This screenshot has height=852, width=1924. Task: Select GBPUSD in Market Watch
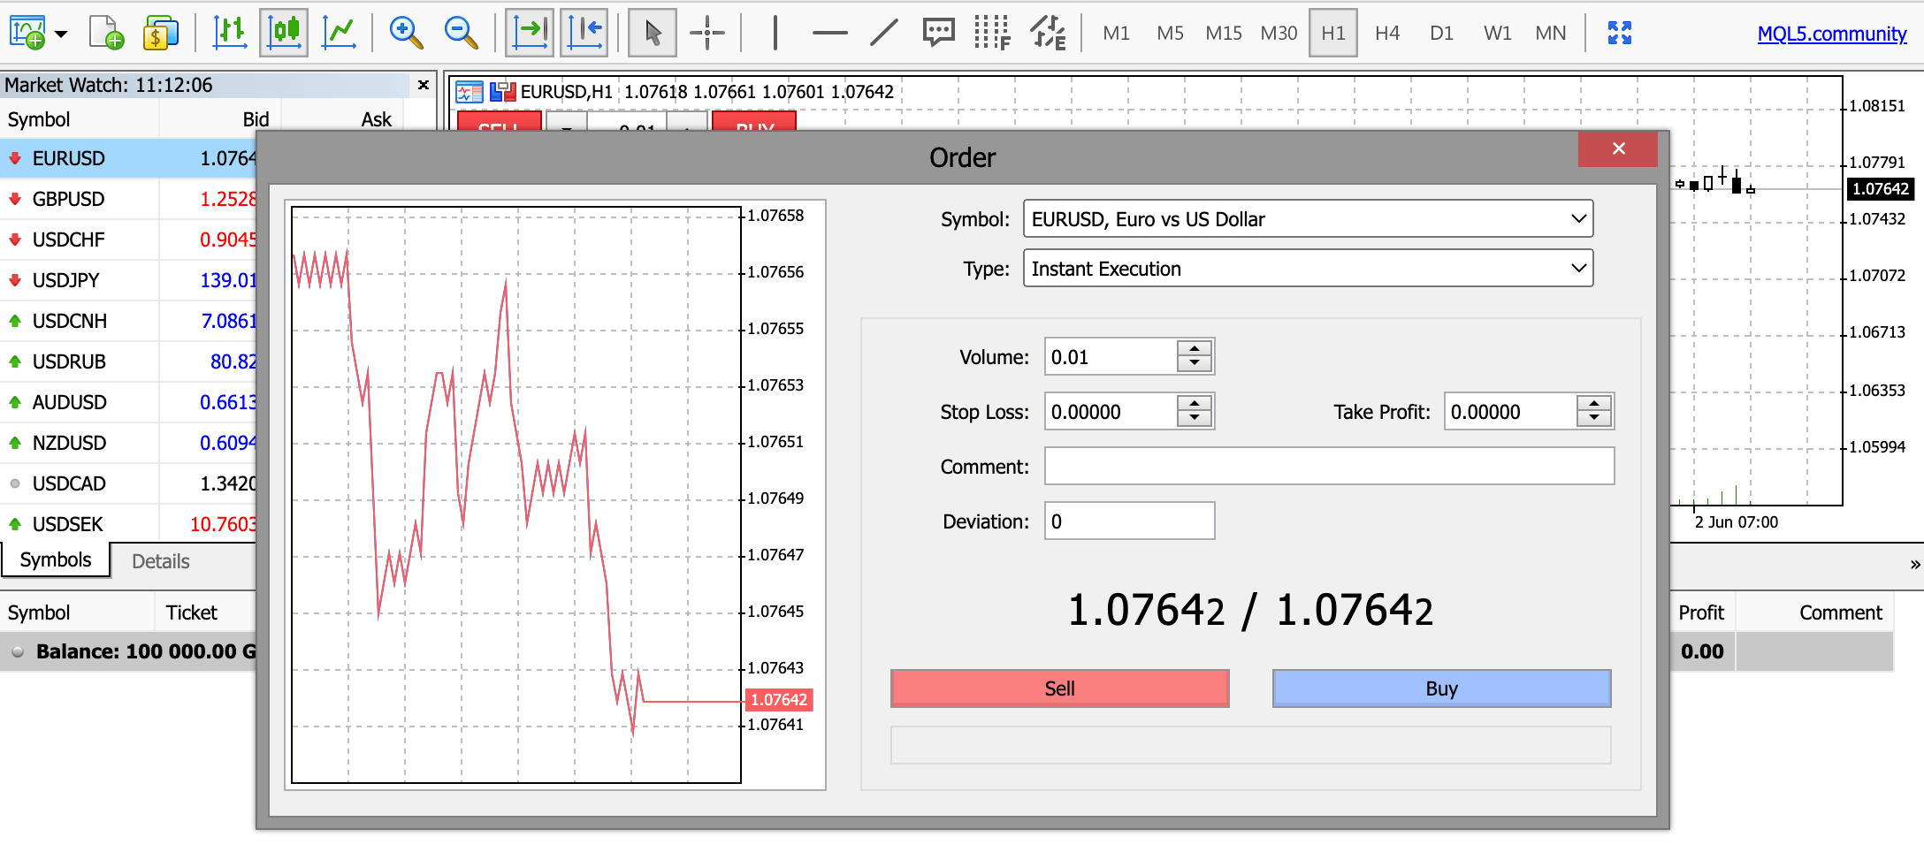click(128, 199)
